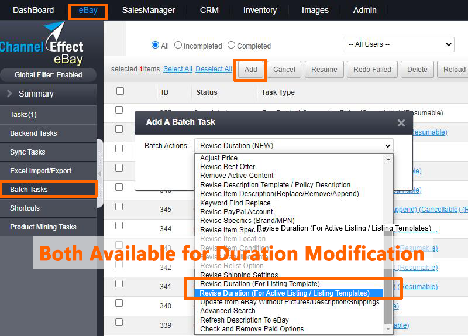Choose Check and Remove Paid Options
The width and height of the screenshot is (468, 336).
point(252,329)
